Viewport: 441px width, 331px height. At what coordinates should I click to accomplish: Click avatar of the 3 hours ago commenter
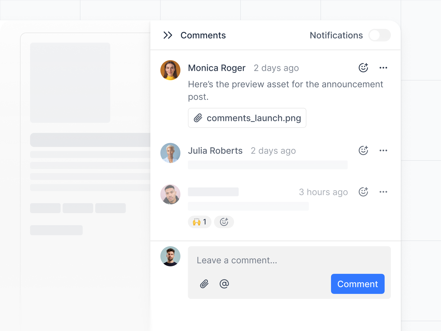tap(170, 194)
